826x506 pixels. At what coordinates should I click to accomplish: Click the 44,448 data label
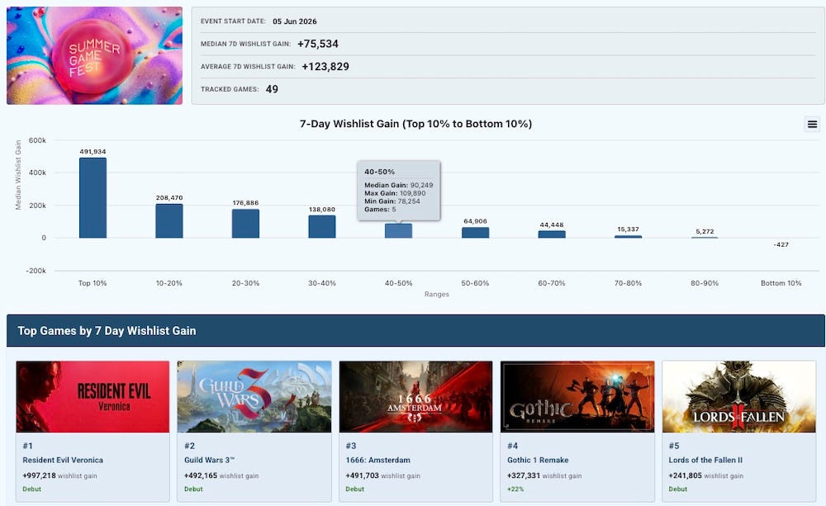coord(552,225)
